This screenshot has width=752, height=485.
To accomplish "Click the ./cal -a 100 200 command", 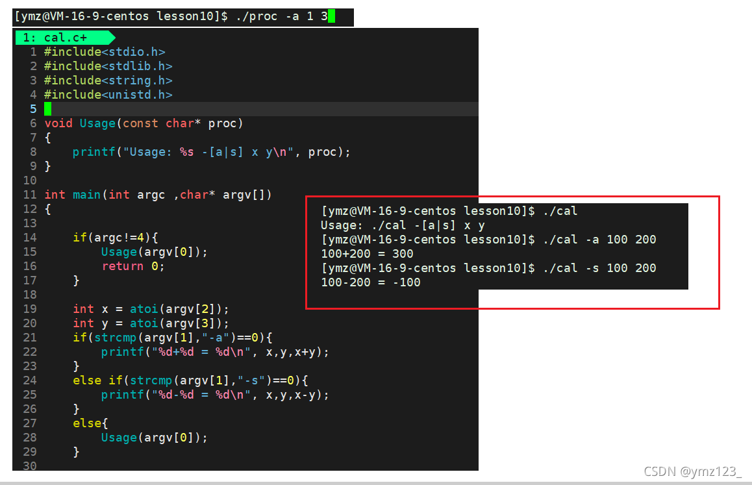I will (x=599, y=240).
